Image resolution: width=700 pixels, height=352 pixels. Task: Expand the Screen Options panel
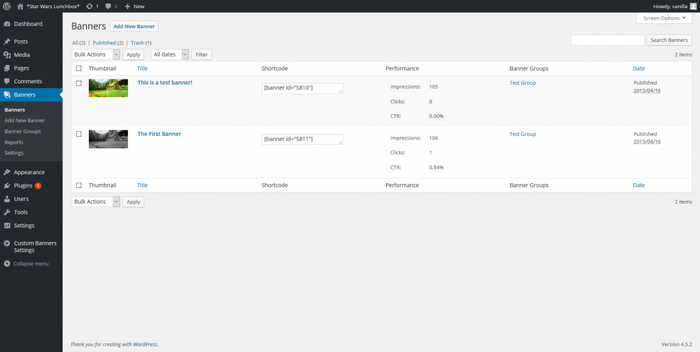click(664, 18)
